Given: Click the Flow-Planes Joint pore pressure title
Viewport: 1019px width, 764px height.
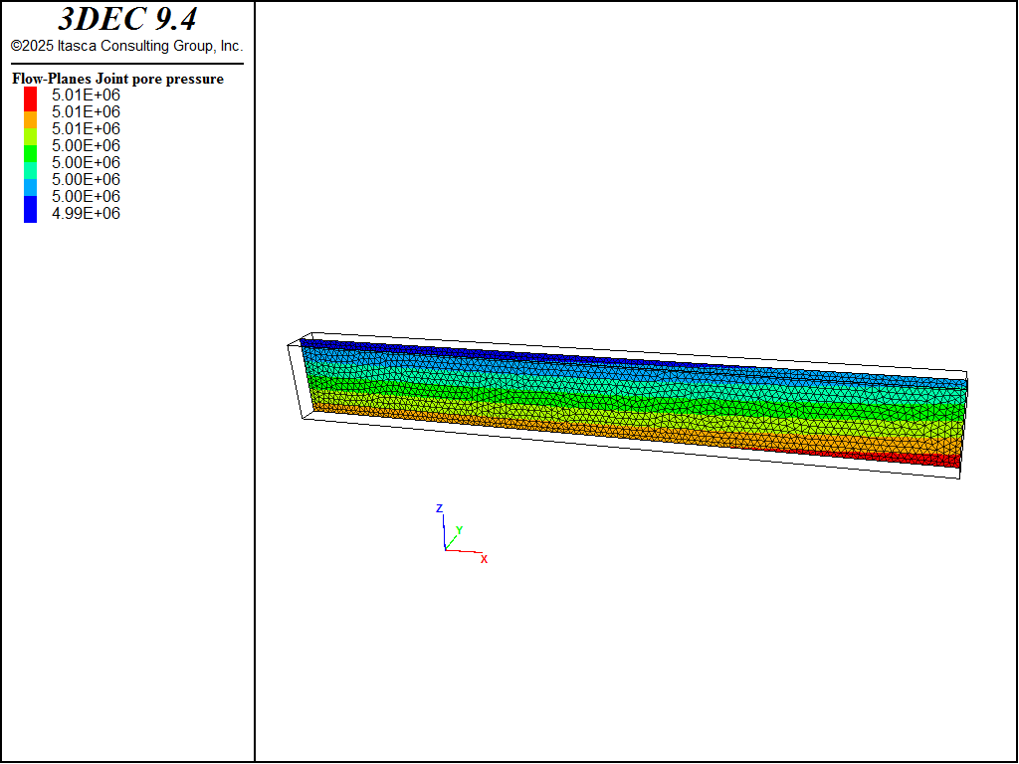Looking at the screenshot, I should 117,79.
